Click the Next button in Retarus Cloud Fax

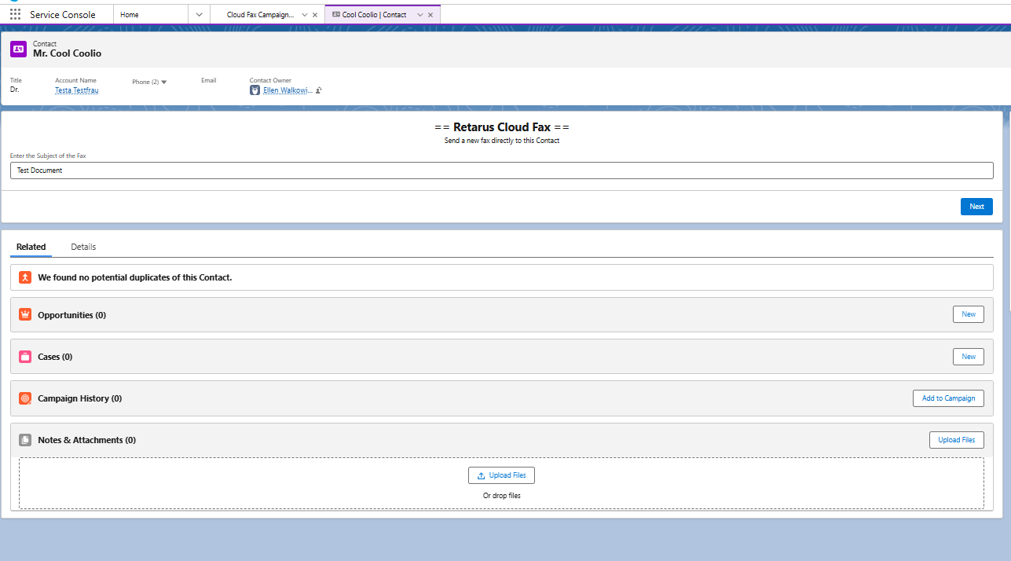pos(976,207)
